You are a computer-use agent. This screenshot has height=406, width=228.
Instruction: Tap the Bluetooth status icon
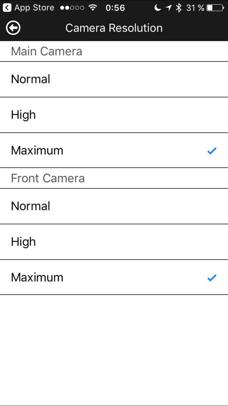coord(179,8)
